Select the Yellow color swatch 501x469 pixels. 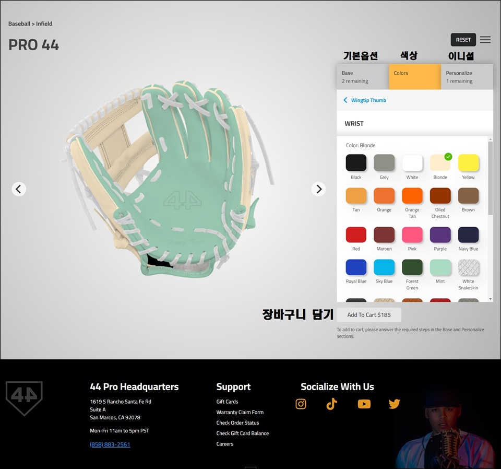[469, 163]
